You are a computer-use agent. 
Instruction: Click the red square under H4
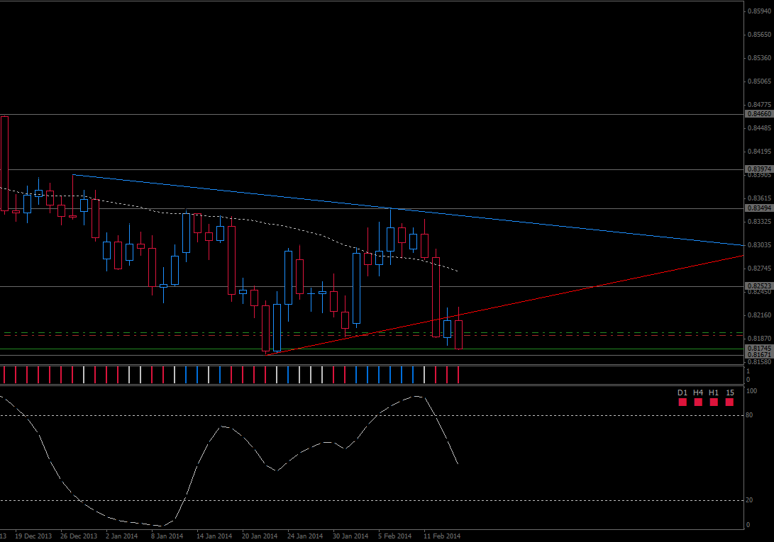698,402
